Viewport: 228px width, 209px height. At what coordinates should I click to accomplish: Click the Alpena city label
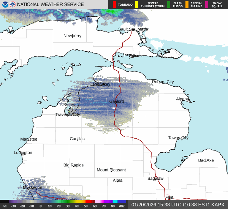(x=182, y=99)
